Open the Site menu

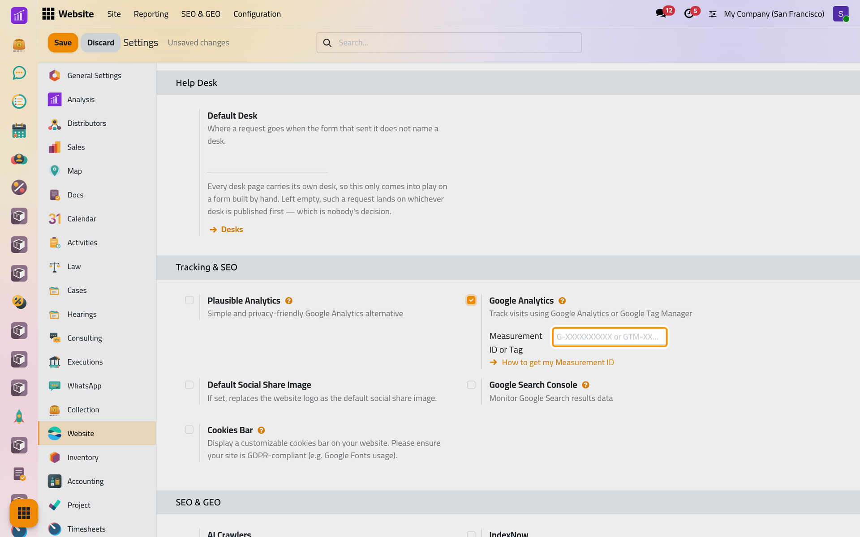114,14
